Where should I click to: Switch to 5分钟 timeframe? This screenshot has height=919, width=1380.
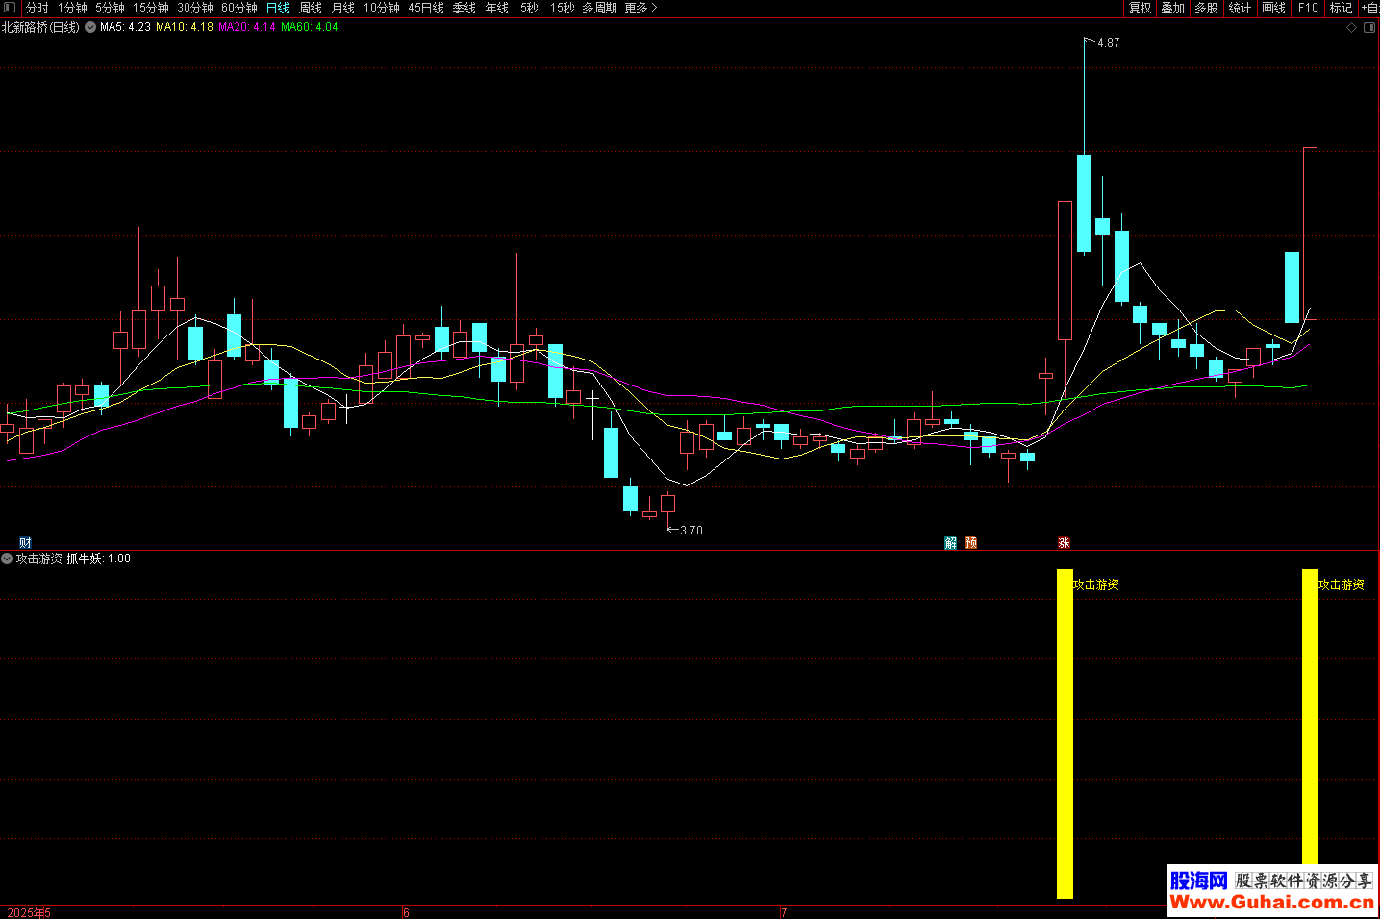tap(110, 8)
